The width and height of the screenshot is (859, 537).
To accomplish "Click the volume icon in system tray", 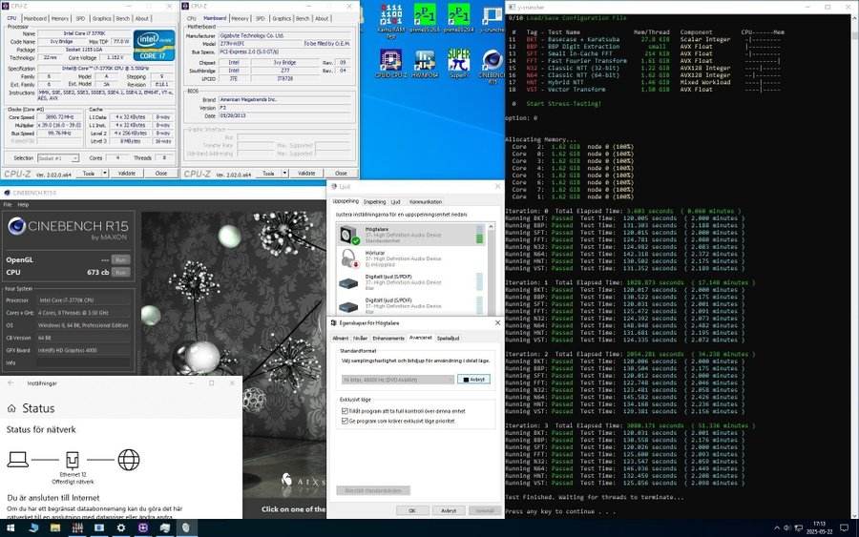I will click(787, 527).
